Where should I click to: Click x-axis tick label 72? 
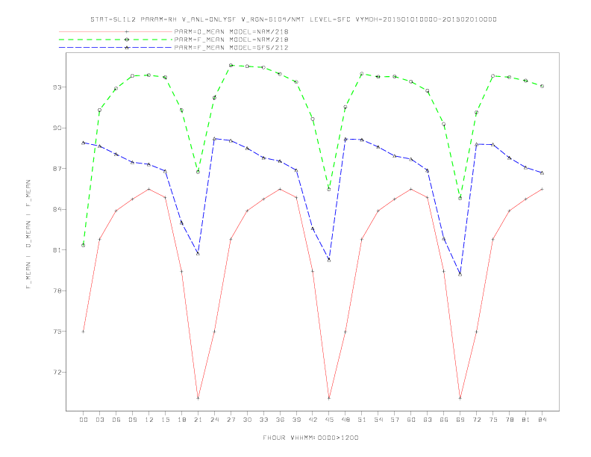pyautogui.click(x=477, y=420)
